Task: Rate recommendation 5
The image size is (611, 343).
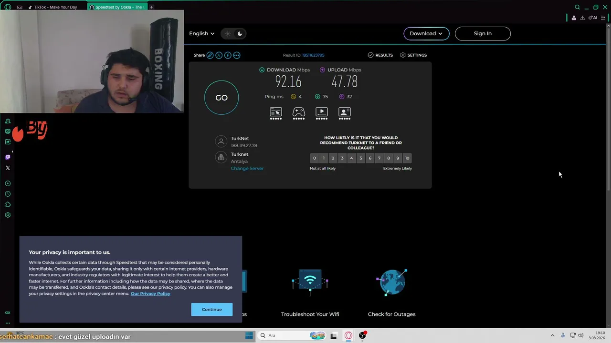Action: coord(361,158)
